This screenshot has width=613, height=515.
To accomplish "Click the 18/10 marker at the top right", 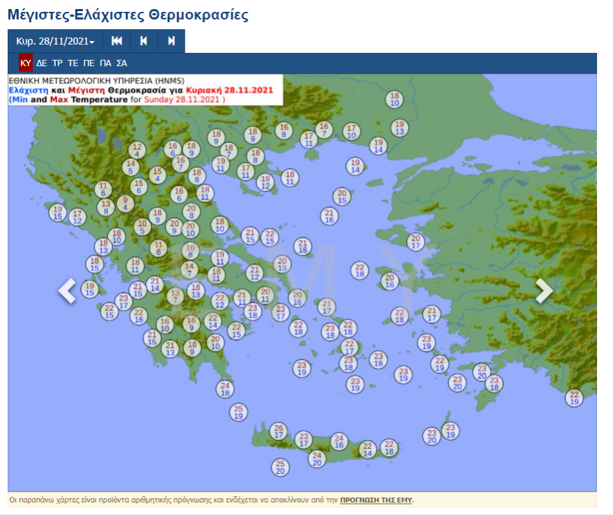I will tap(394, 98).
